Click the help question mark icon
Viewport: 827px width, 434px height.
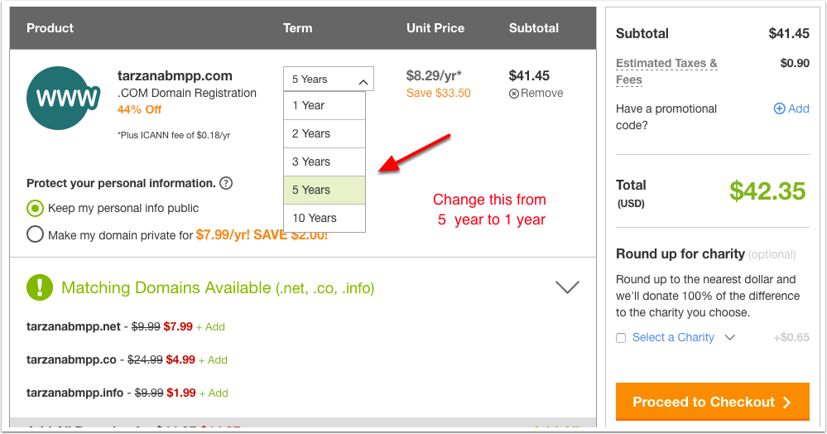point(226,183)
